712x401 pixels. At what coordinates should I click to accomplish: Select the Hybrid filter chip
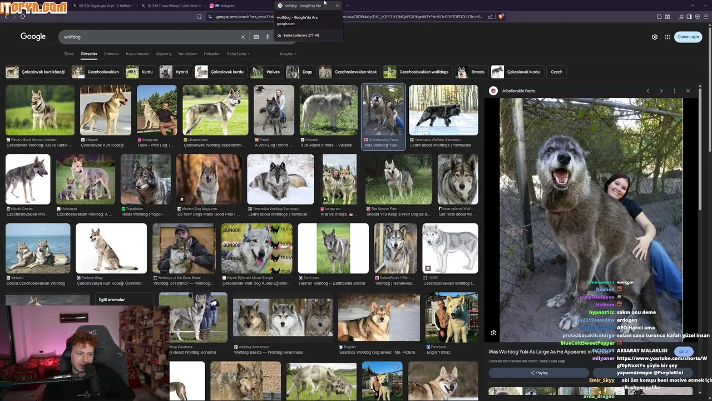tap(175, 72)
